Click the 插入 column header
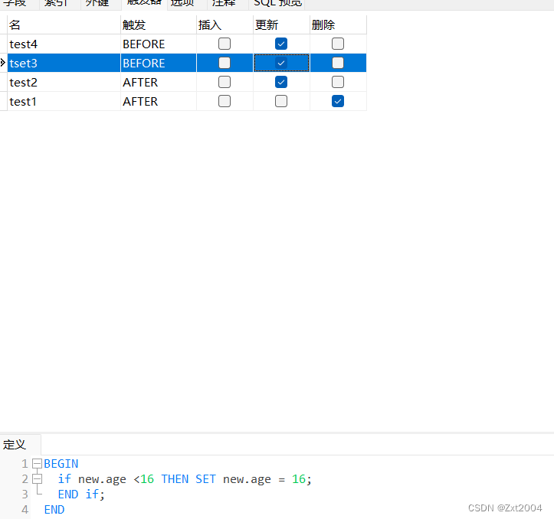The image size is (554, 519). coord(225,24)
